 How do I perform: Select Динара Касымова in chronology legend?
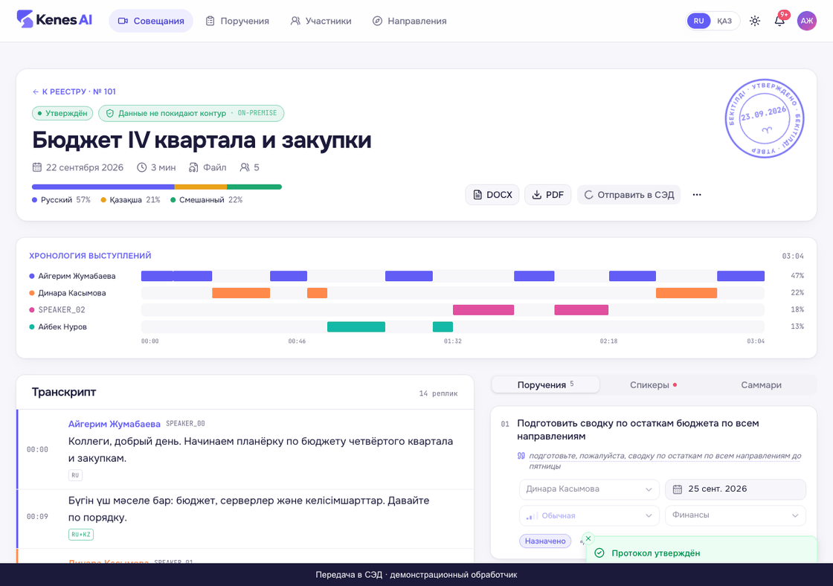[68, 293]
